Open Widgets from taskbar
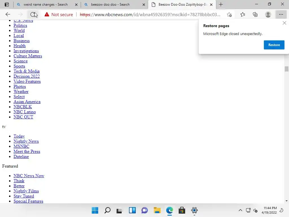 pyautogui.click(x=132, y=210)
